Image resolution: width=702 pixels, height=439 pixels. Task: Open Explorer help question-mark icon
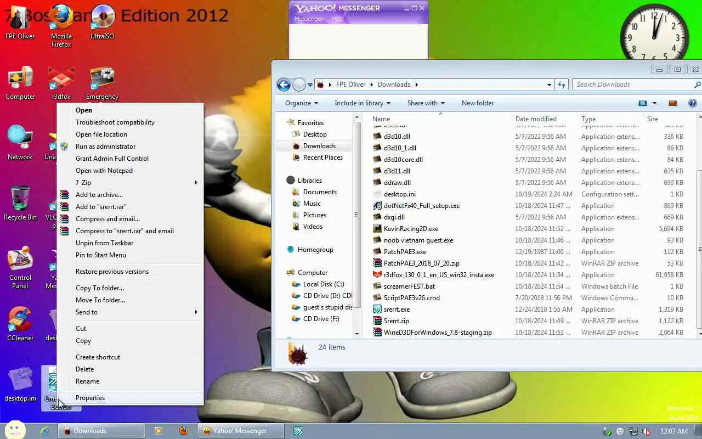692,103
